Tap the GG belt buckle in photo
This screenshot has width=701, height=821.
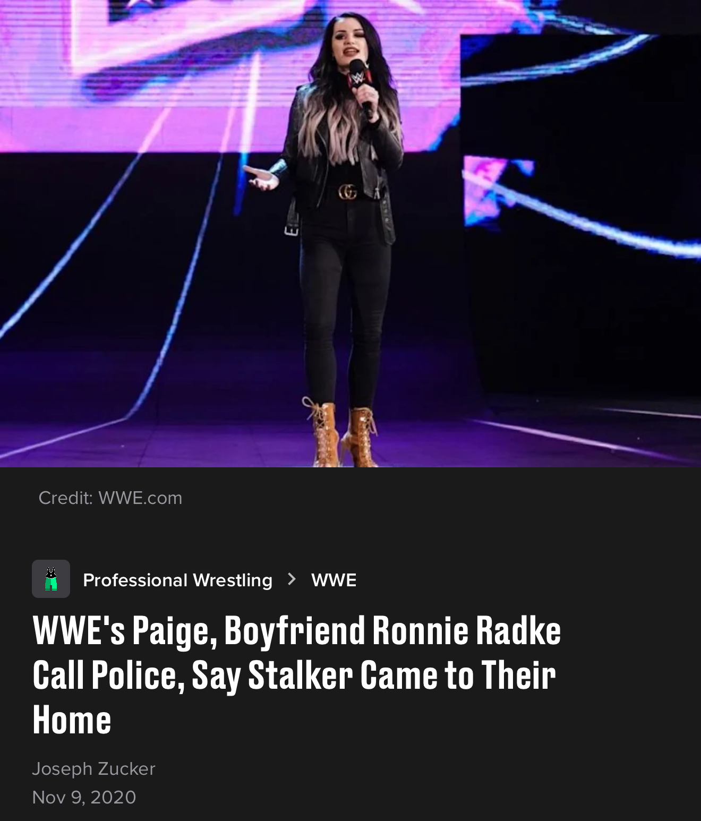click(348, 192)
